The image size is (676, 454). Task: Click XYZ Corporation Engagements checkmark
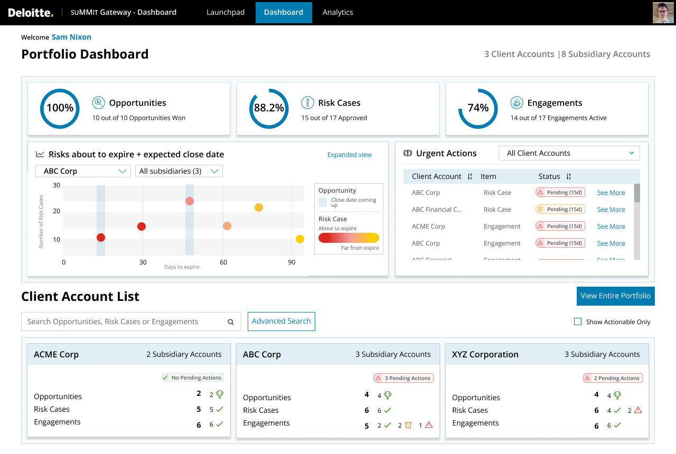click(617, 425)
